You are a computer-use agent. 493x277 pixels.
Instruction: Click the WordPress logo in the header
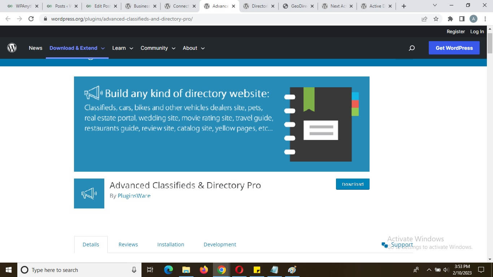[12, 48]
